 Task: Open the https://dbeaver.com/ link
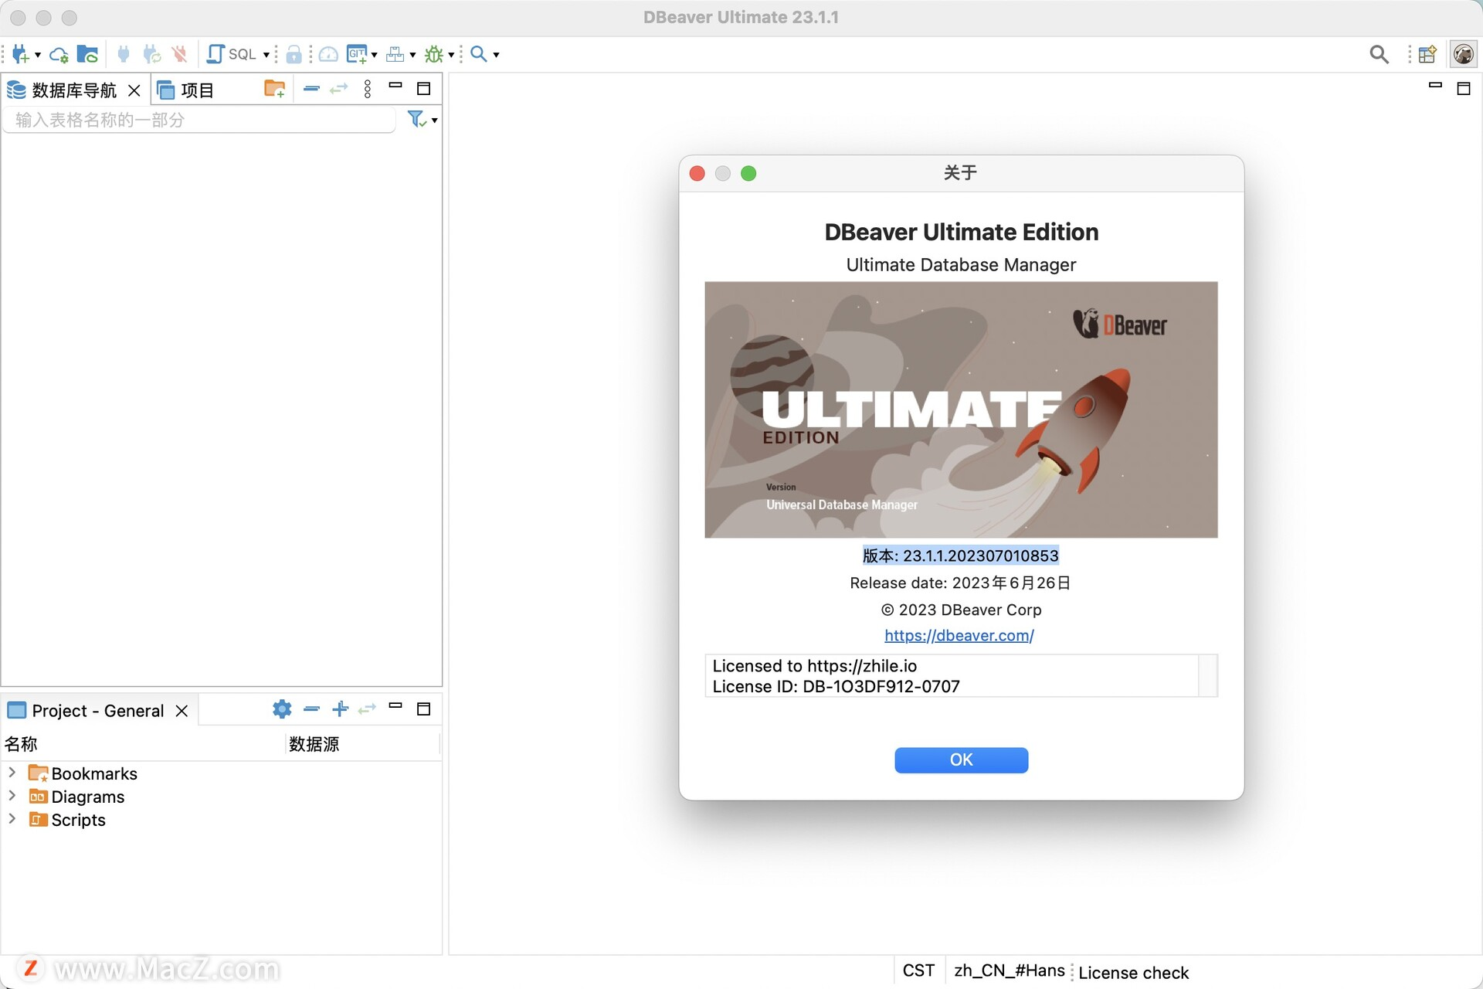[959, 635]
